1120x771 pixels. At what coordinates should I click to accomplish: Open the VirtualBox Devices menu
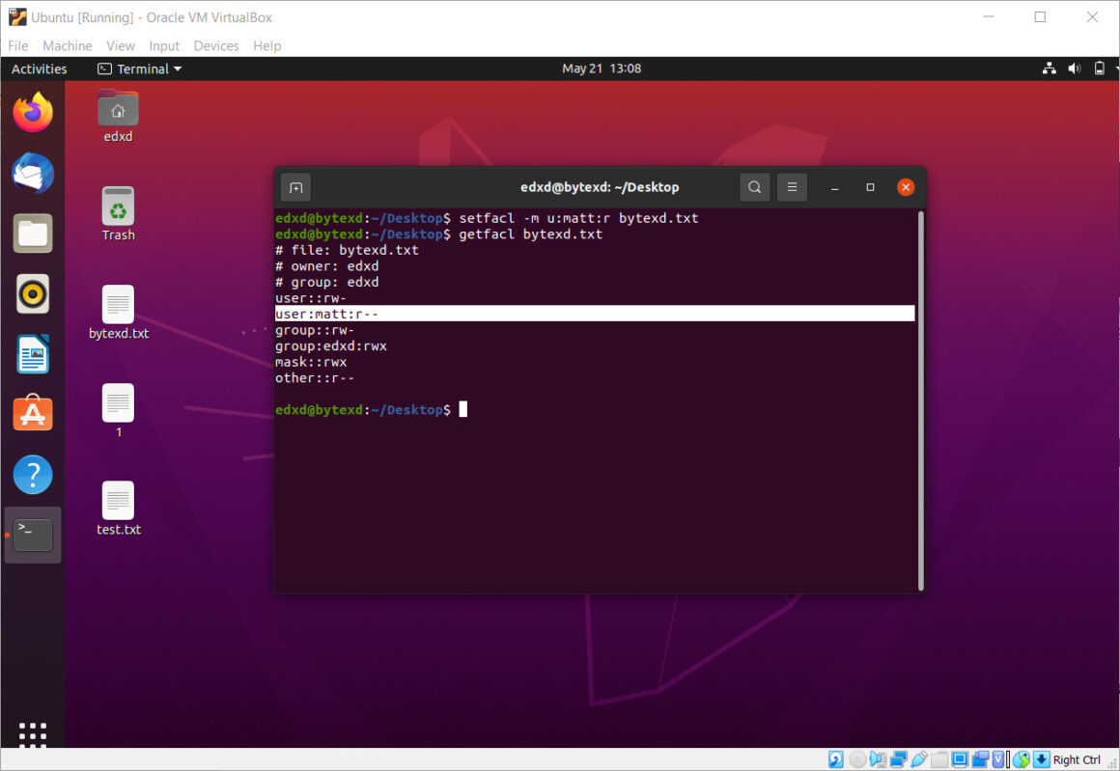[215, 45]
